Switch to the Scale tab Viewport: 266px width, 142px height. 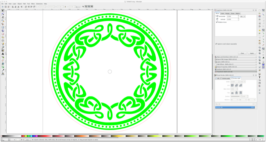(223, 14)
